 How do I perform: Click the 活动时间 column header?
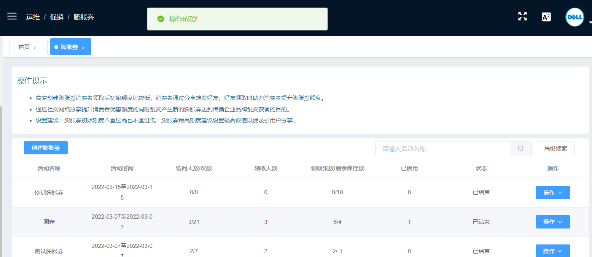tap(122, 168)
